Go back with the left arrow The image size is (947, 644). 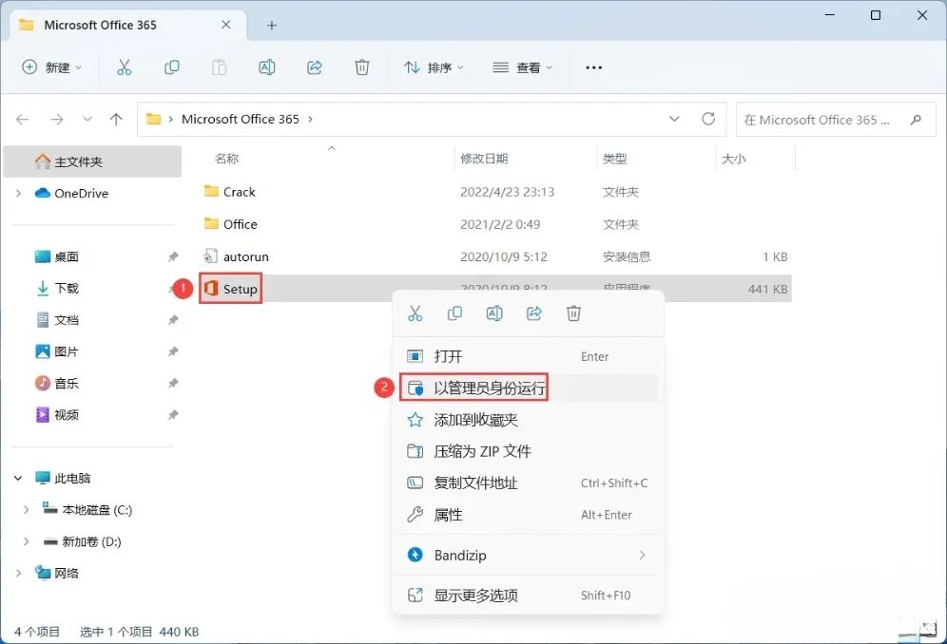click(23, 120)
